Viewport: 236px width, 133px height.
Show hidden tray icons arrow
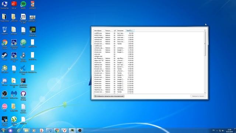coord(217,130)
